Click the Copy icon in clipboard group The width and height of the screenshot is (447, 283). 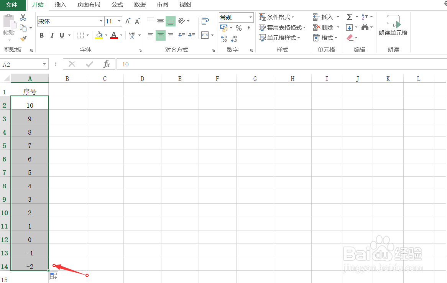click(x=23, y=28)
